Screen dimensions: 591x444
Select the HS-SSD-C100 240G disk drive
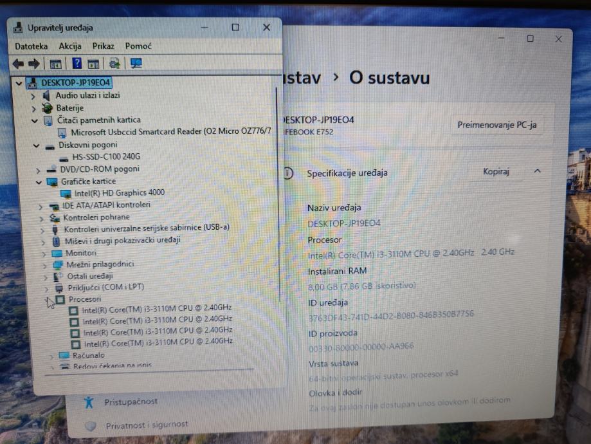(106, 157)
